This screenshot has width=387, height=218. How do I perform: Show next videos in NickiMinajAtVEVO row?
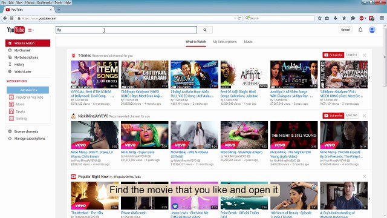[x=369, y=138]
